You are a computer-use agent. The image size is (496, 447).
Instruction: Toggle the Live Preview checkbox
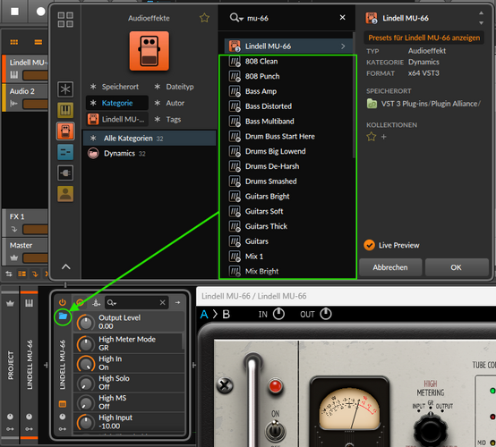click(x=369, y=245)
